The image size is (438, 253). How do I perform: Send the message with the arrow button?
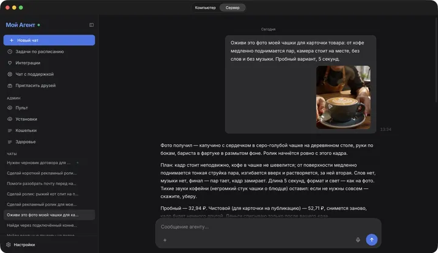pos(372,240)
